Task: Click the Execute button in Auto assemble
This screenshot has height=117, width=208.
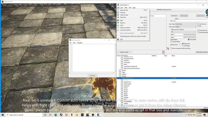Action: 92,75
